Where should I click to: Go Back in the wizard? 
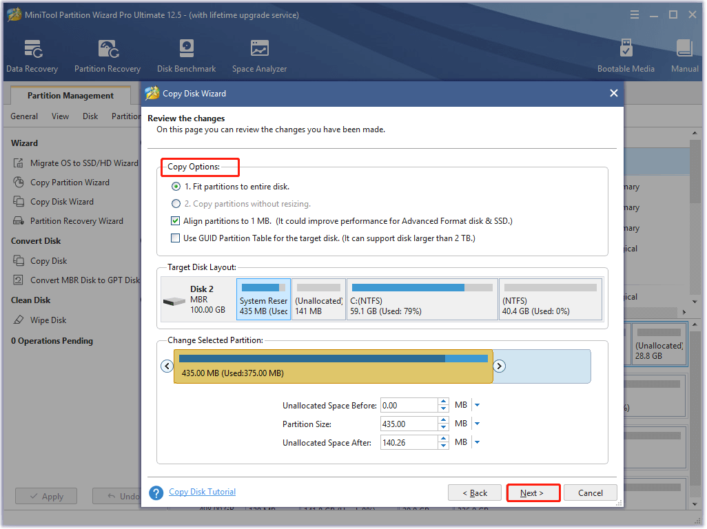474,493
